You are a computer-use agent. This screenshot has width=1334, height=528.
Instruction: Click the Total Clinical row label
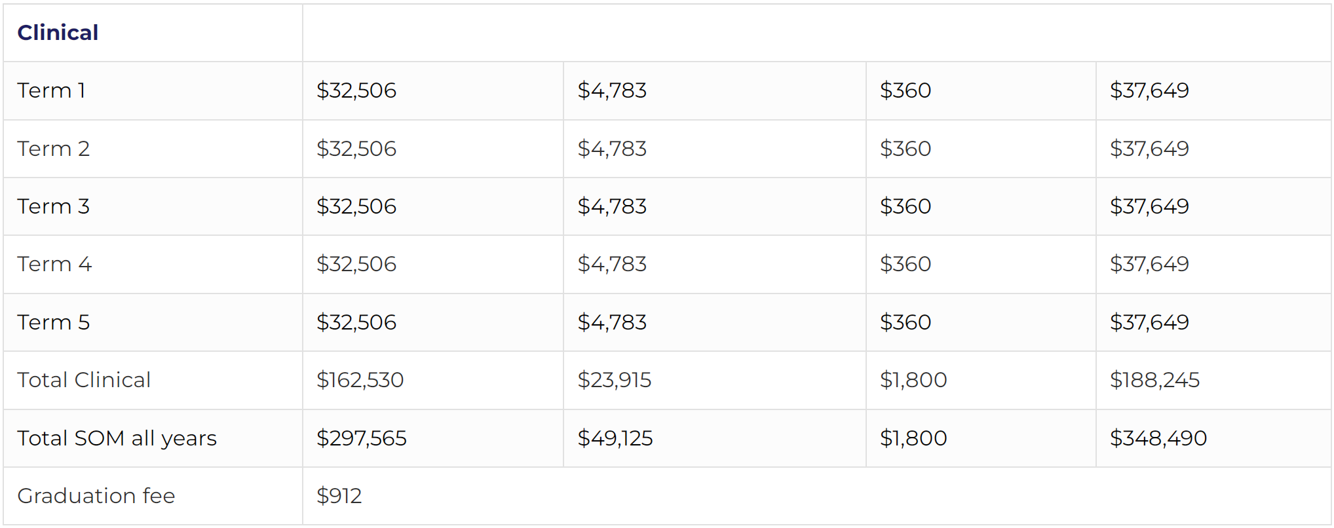click(x=84, y=380)
